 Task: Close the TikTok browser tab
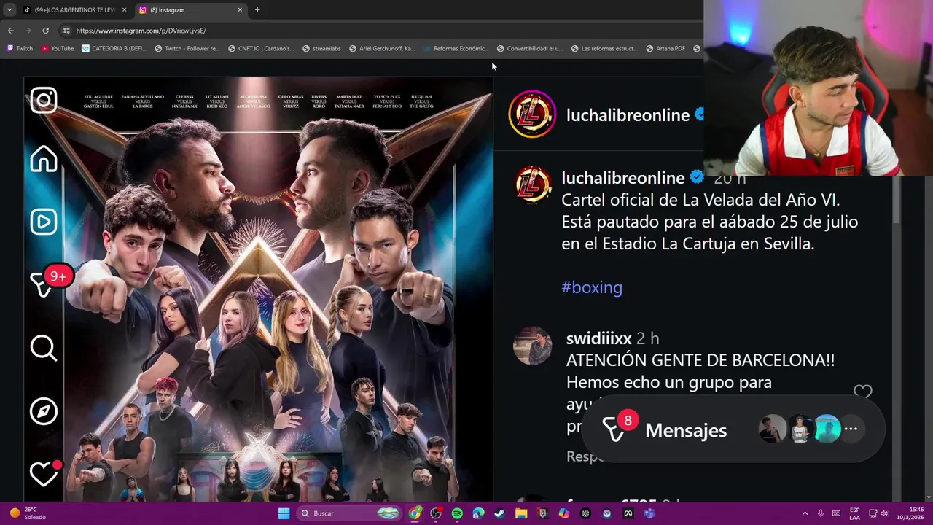tap(124, 10)
